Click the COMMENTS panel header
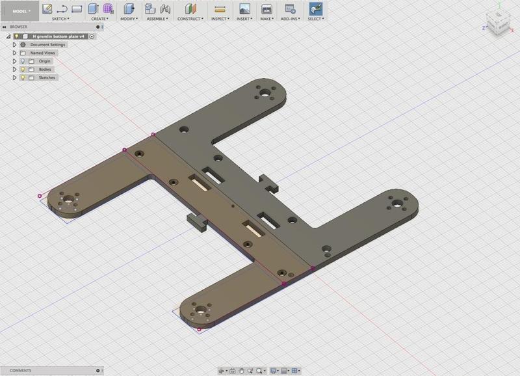This screenshot has width=520, height=376. [52, 370]
